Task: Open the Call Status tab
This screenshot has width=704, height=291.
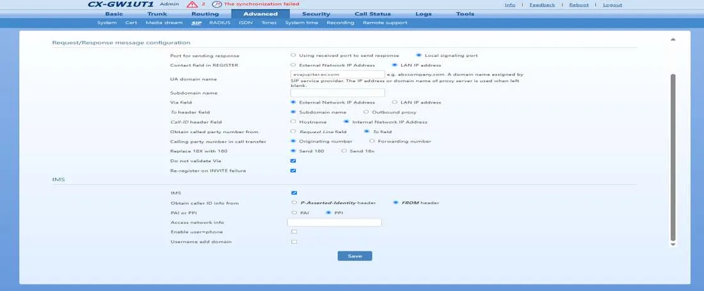Action: coord(372,14)
